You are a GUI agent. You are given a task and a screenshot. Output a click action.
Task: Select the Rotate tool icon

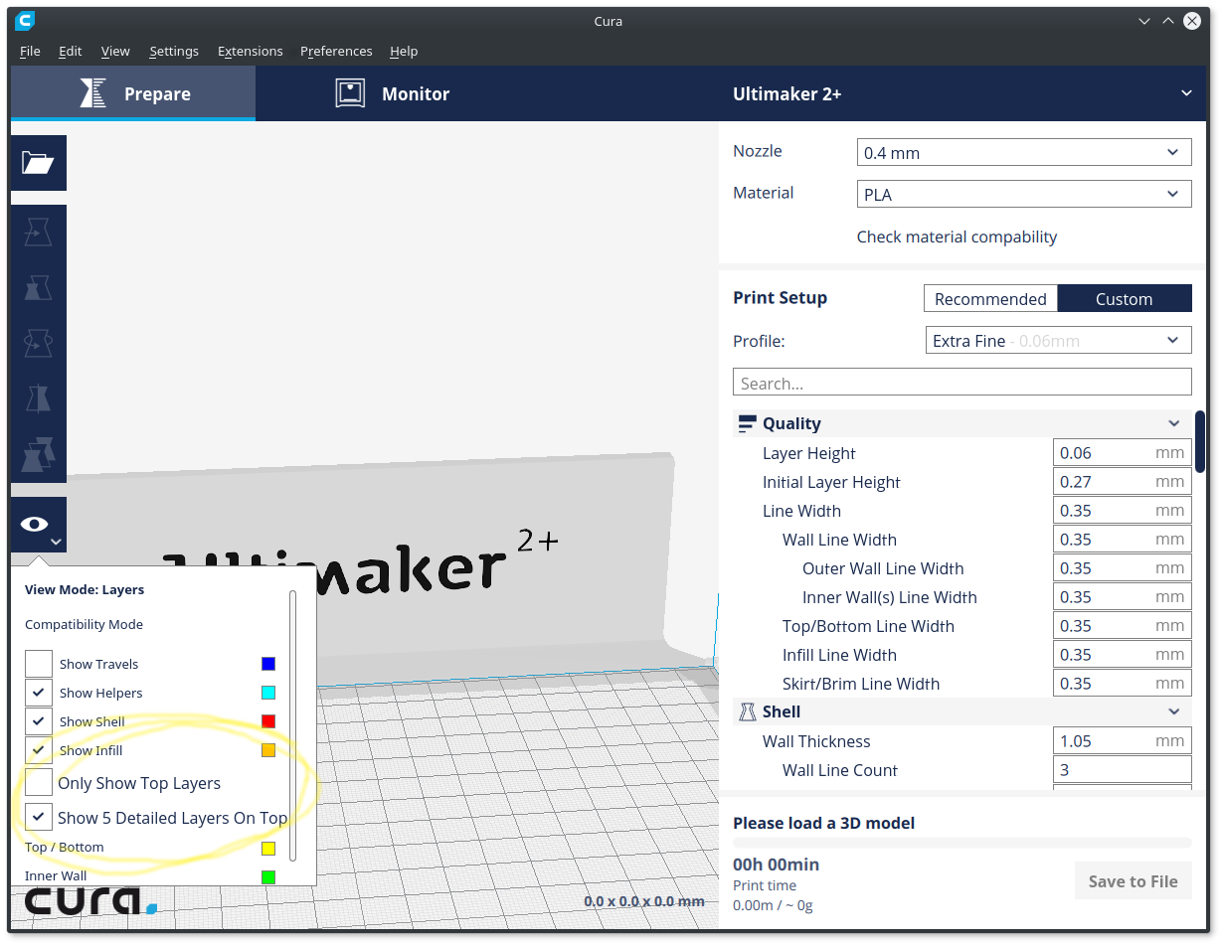click(x=39, y=344)
